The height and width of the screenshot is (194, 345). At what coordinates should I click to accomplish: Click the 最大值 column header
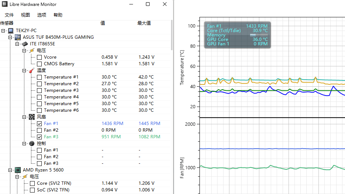(x=144, y=23)
